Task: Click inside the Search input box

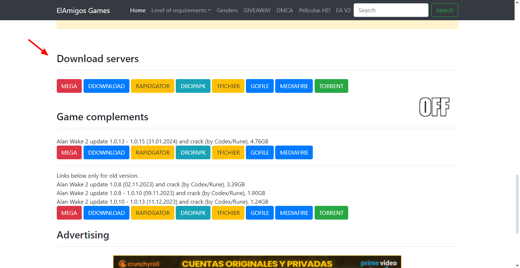Action: tap(391, 10)
